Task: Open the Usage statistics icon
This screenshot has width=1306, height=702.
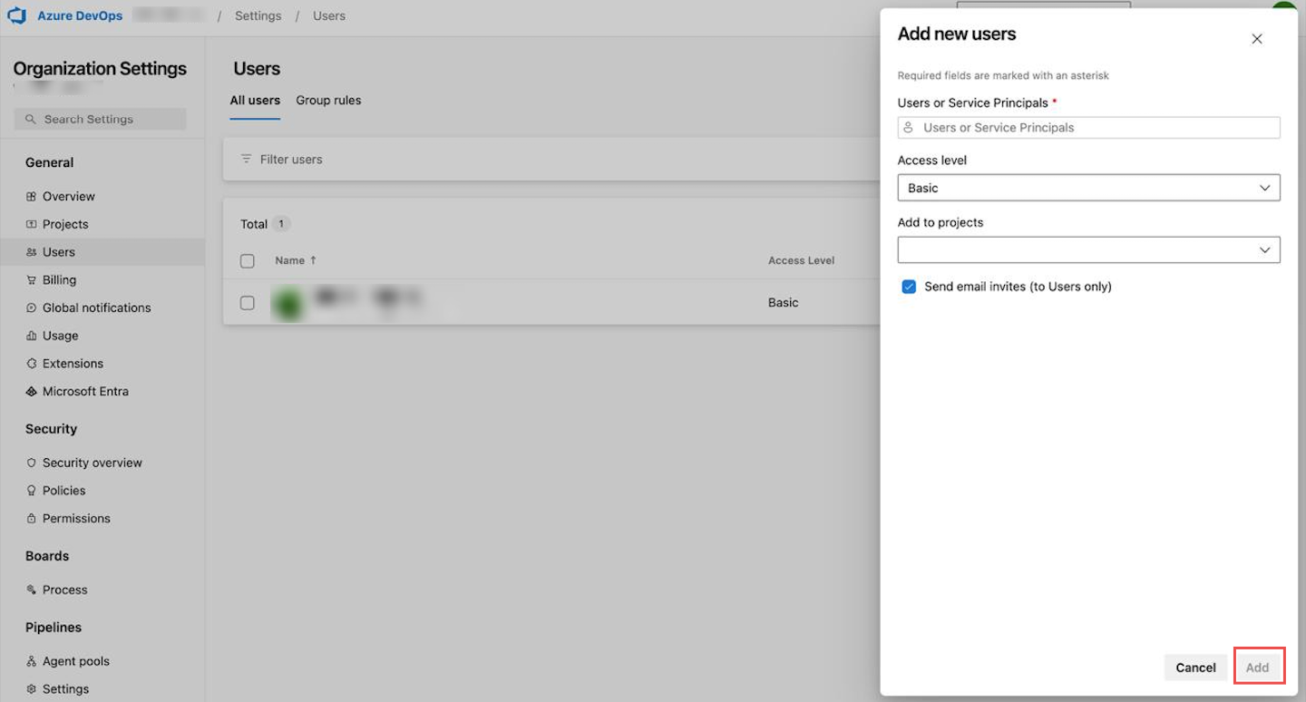Action: 30,336
